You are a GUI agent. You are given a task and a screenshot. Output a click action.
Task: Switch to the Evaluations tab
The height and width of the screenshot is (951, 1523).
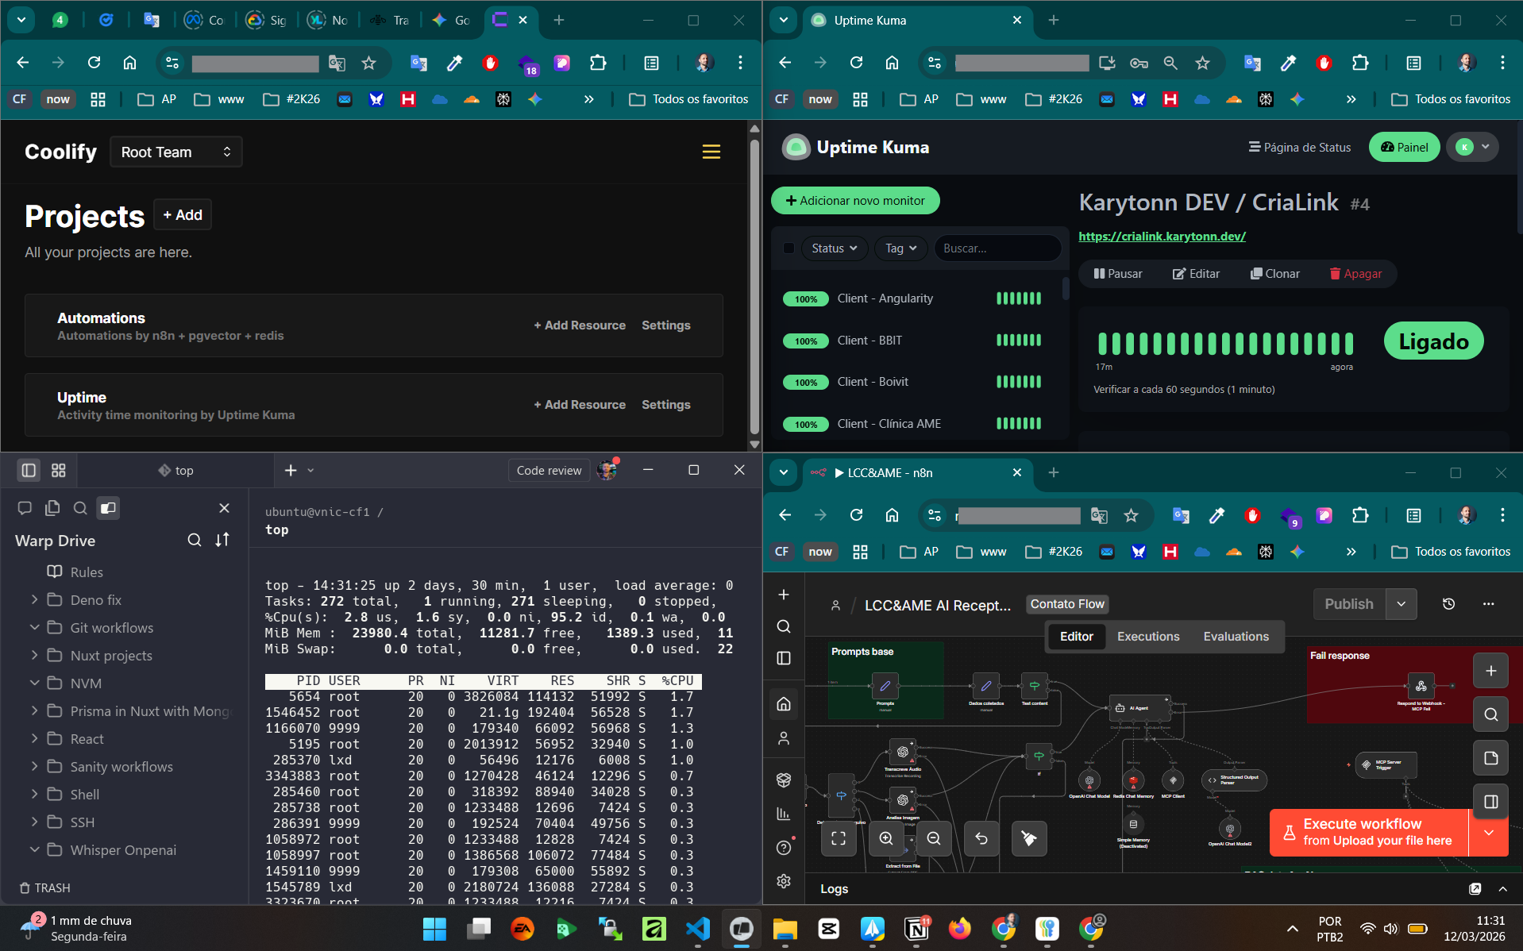coord(1236,636)
